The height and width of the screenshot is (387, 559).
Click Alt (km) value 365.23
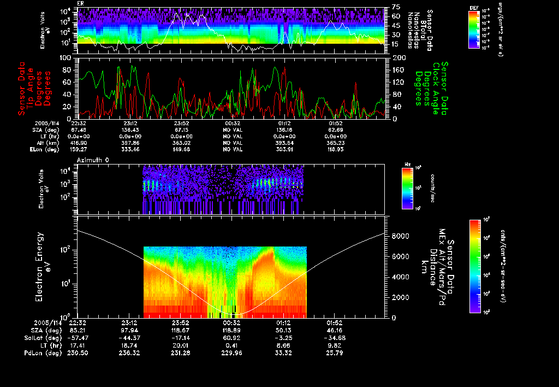click(x=336, y=143)
